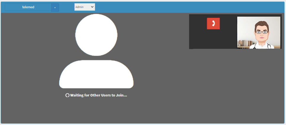Viewport: 286px width, 125px height.
Task: Expand the Admin role dropdown
Action: 84,7
